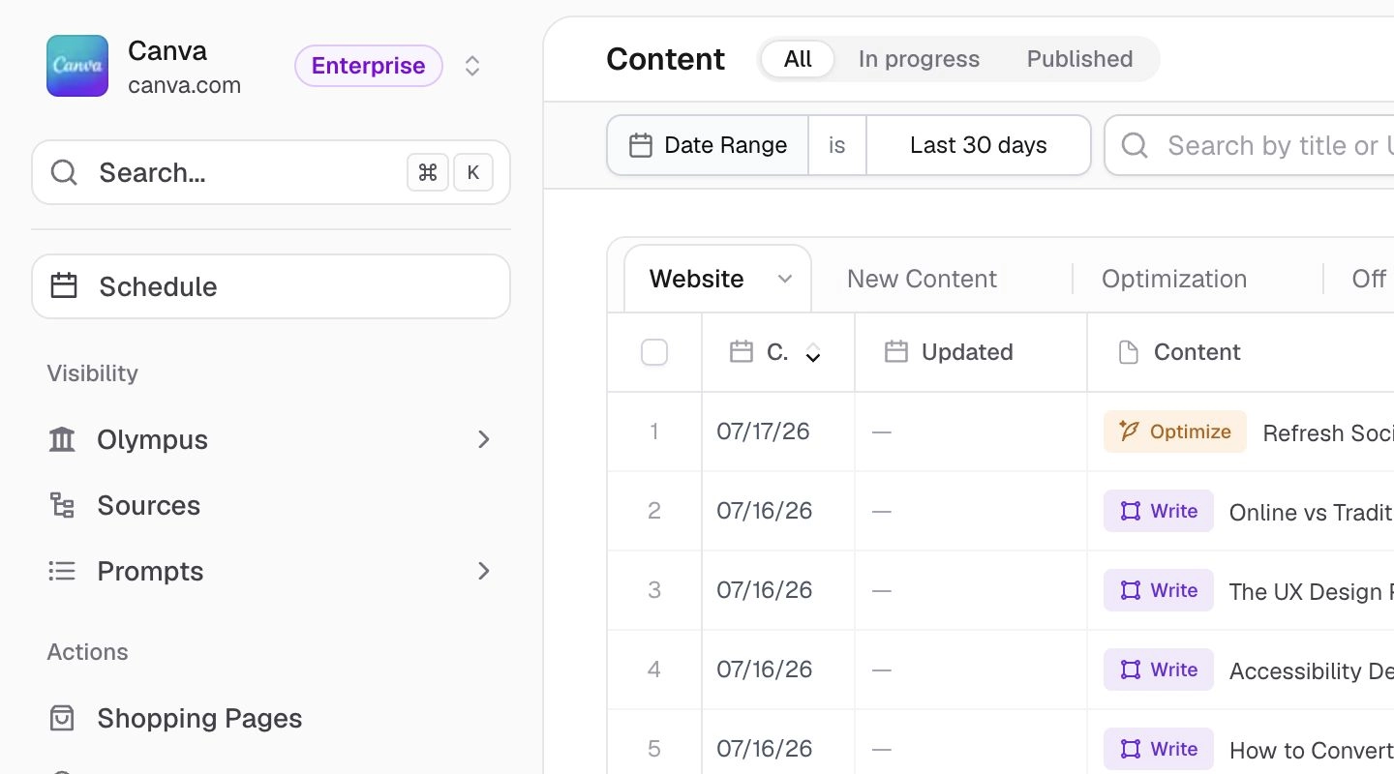The height and width of the screenshot is (774, 1394).
Task: Select row number 3
Action: (x=654, y=590)
